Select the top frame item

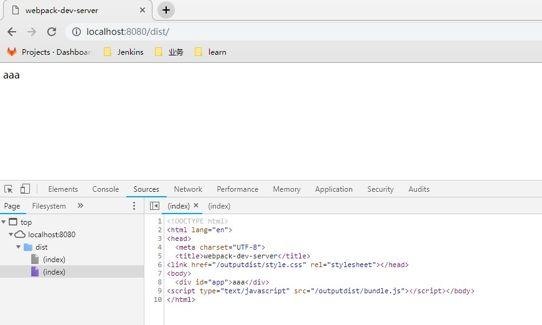tap(26, 222)
